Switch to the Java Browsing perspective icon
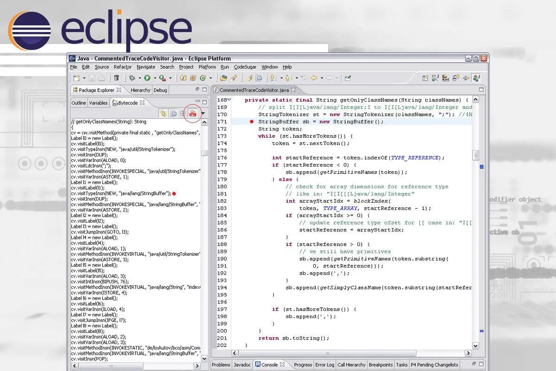This screenshot has width=556, height=371. 435,78
